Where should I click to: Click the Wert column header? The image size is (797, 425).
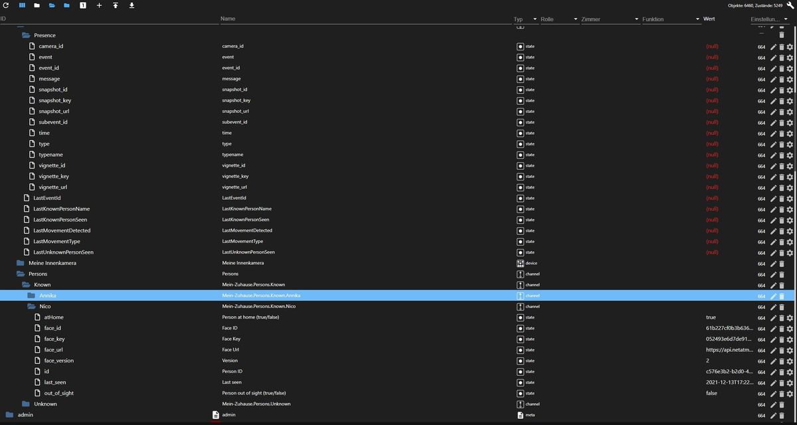[x=709, y=19]
